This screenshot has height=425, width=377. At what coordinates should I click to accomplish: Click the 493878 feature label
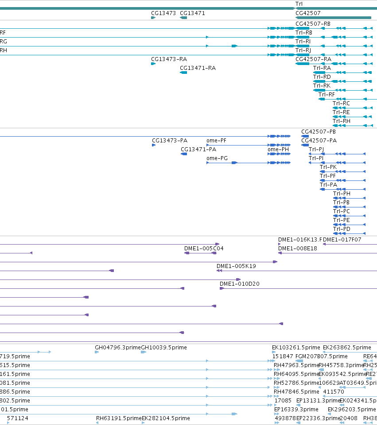pyautogui.click(x=285, y=418)
